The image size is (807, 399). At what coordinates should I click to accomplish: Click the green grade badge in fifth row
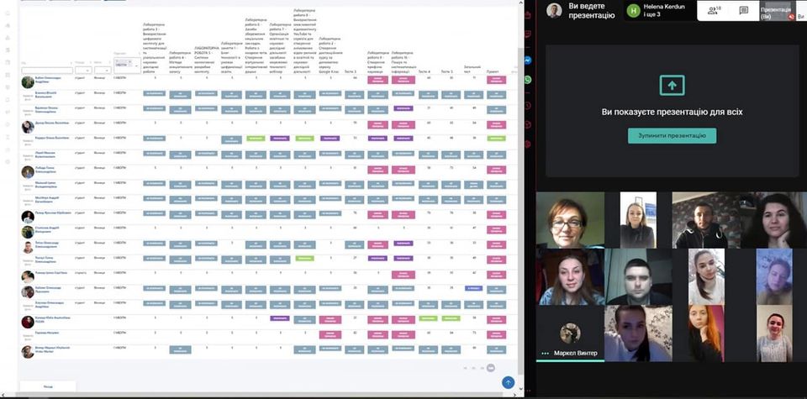tap(256, 137)
